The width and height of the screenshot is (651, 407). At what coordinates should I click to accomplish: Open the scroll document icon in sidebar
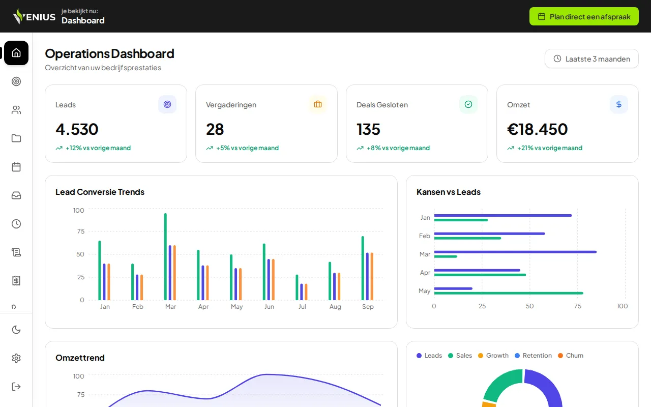(16, 252)
